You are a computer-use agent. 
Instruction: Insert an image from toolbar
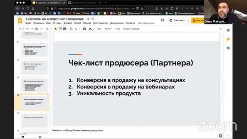click(64, 29)
